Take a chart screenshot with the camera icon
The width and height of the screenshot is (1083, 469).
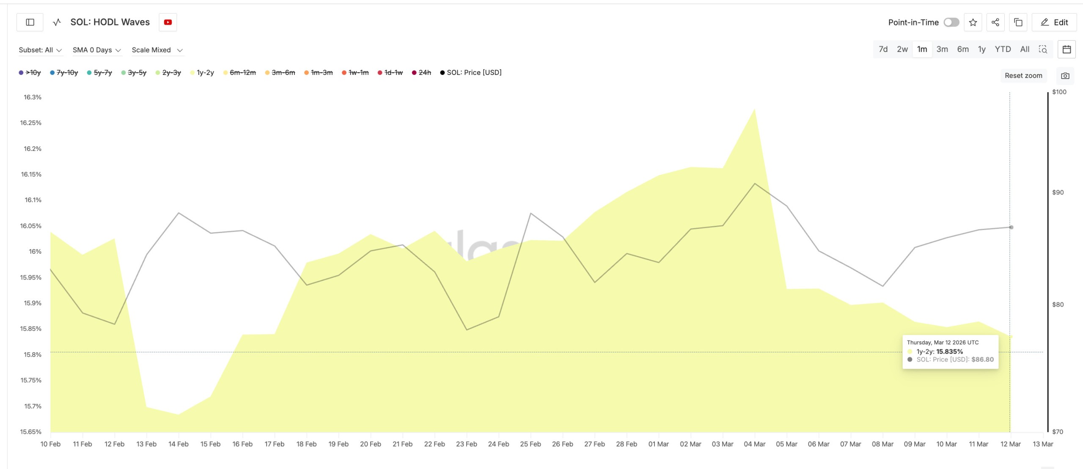[x=1066, y=76]
